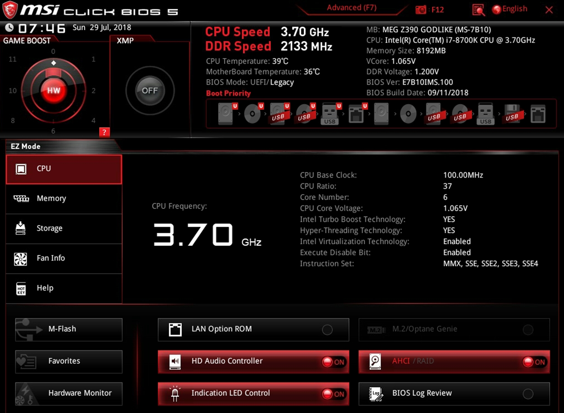Click BIOS version E7B10IMS.100
The image size is (564, 413).
pyautogui.click(x=428, y=82)
